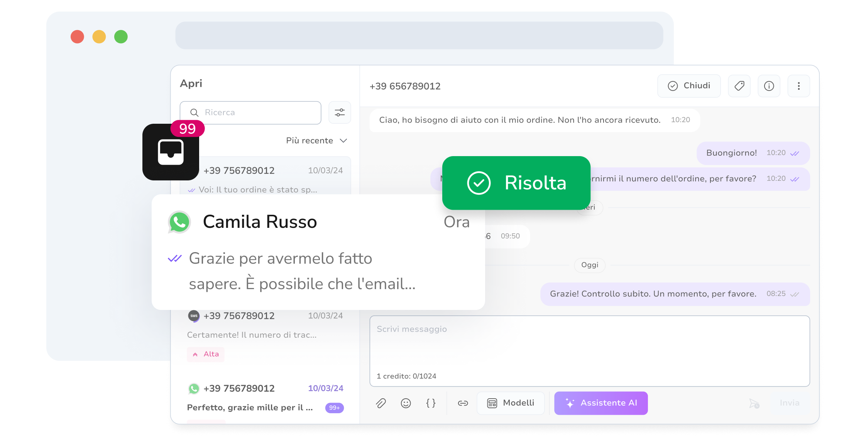Click the 'Apri' heading

tap(191, 84)
